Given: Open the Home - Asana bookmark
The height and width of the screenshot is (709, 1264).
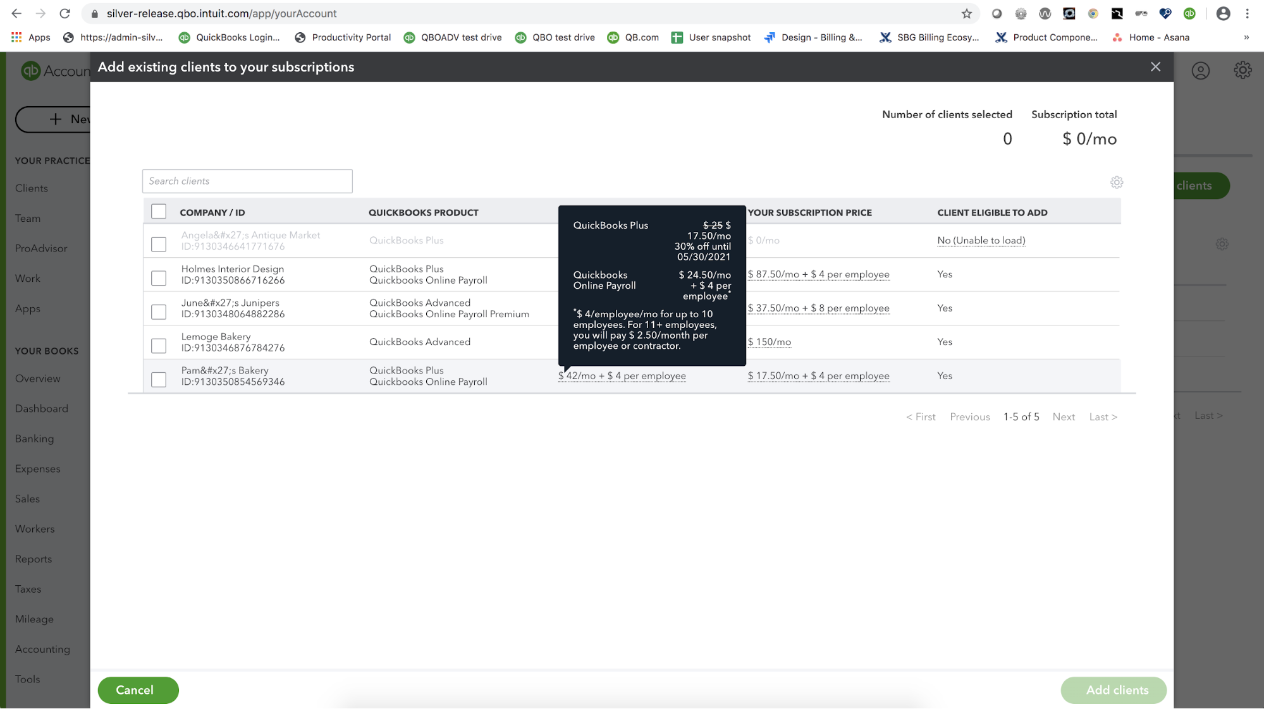Looking at the screenshot, I should pos(1151,37).
